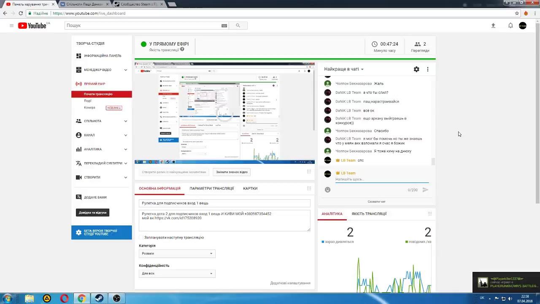This screenshot has width=540, height=304.
Task: Open the notifications bell
Action: (510, 26)
